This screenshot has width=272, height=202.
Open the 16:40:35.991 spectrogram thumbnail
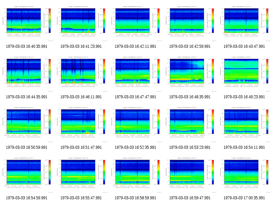27,23
